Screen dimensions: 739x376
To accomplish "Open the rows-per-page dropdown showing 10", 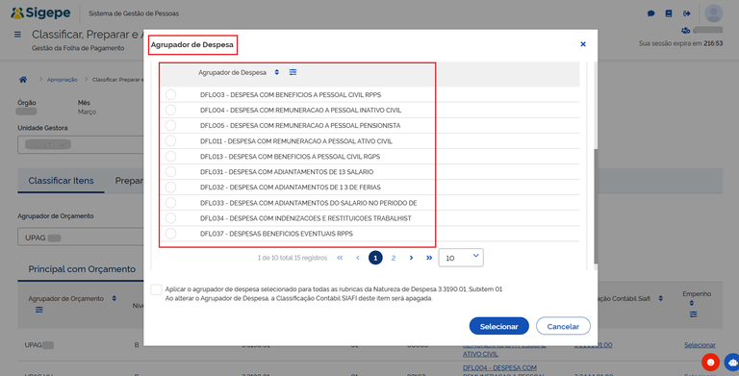I will pyautogui.click(x=461, y=258).
